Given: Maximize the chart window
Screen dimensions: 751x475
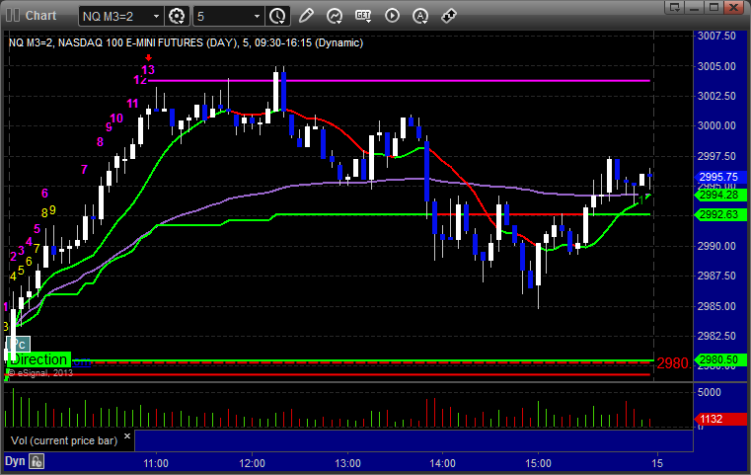Looking at the screenshot, I should [x=714, y=7].
